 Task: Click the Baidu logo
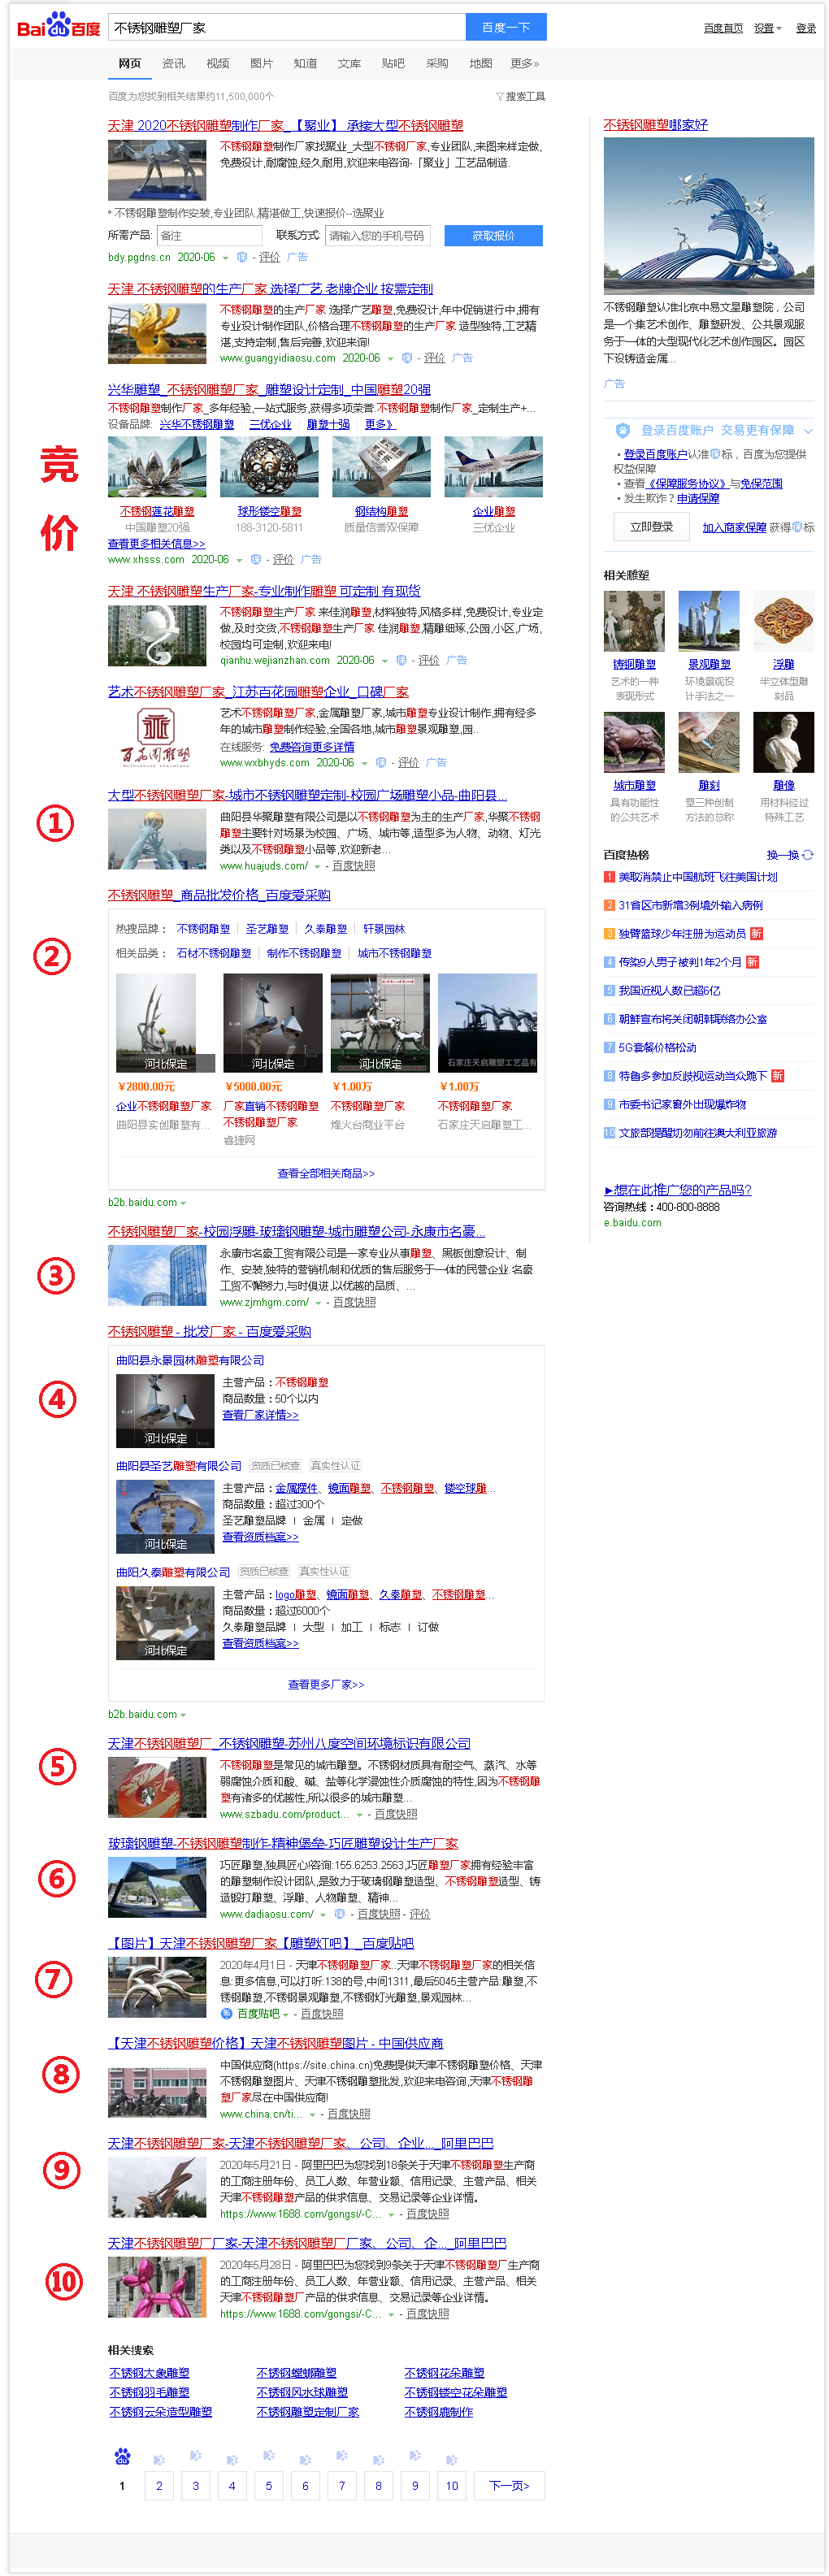[58, 26]
